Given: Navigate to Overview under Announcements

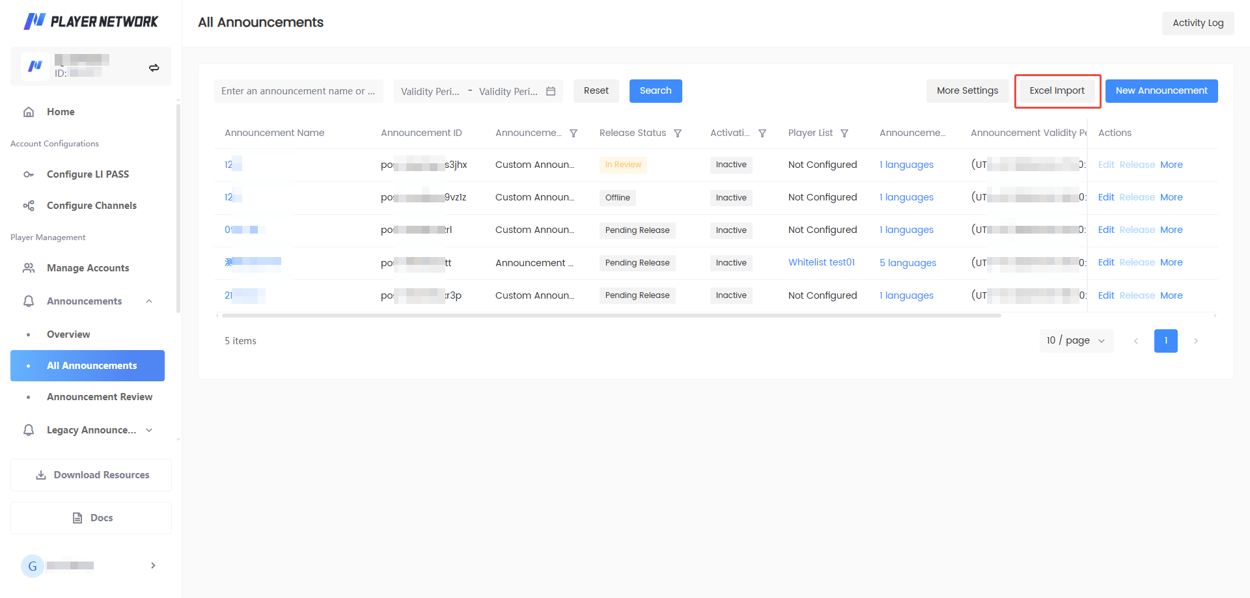Looking at the screenshot, I should click(68, 334).
